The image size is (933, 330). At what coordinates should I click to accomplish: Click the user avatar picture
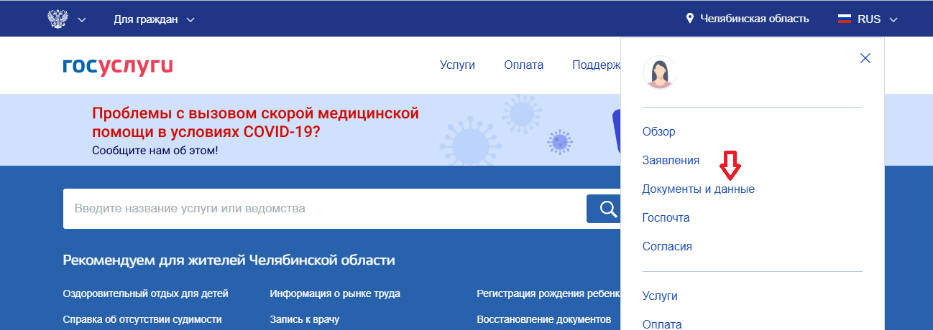click(x=659, y=72)
